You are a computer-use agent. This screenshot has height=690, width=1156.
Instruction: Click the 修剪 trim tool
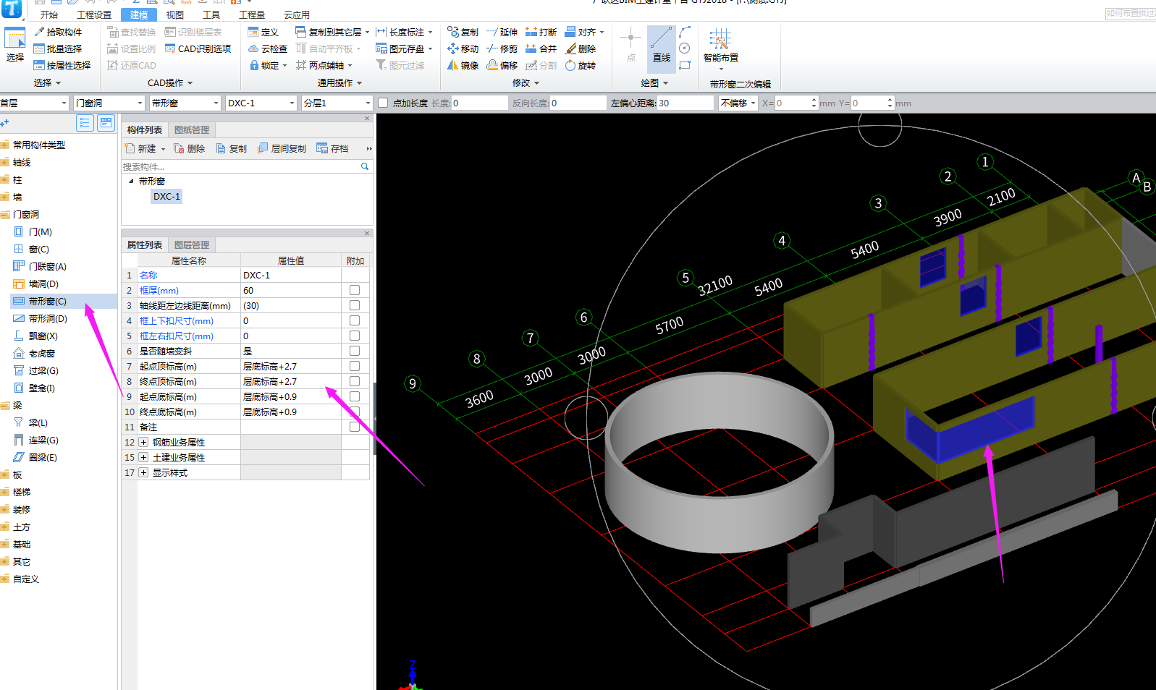[502, 48]
